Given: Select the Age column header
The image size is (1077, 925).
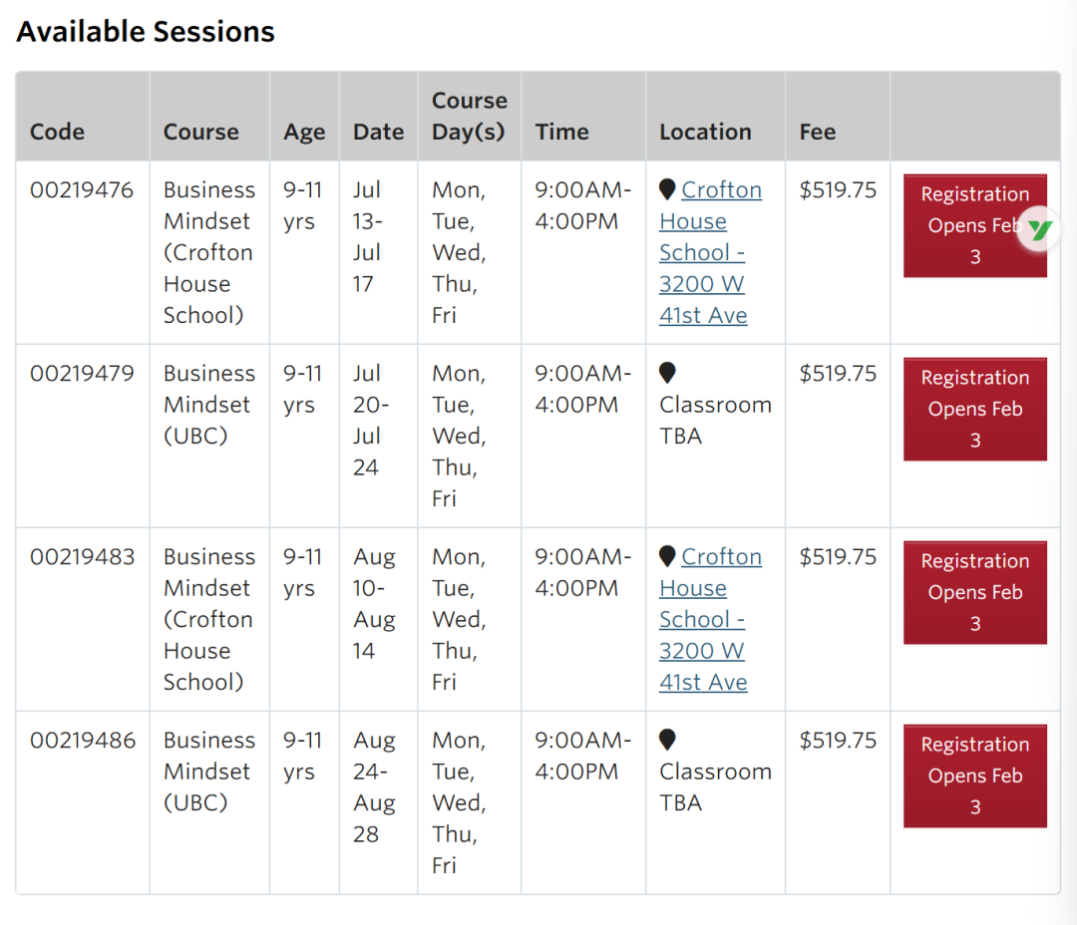Looking at the screenshot, I should 304,132.
